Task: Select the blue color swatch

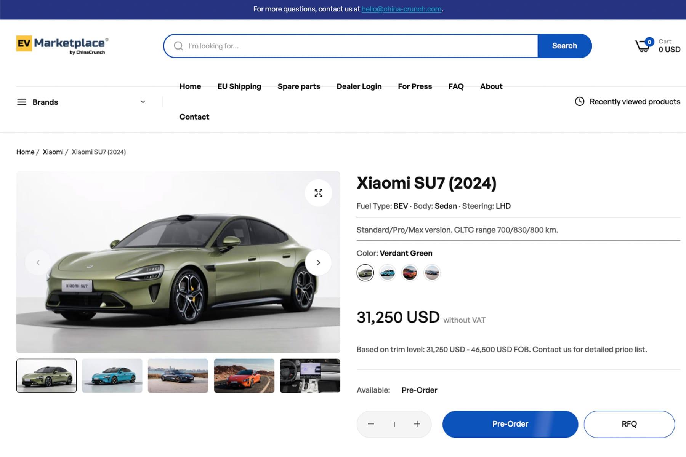Action: pyautogui.click(x=387, y=272)
